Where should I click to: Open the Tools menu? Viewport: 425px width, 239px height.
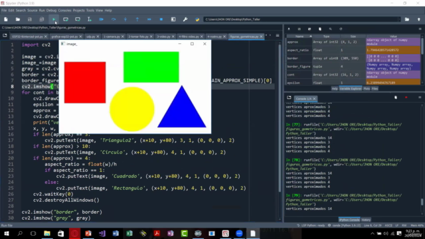[x=90, y=11]
